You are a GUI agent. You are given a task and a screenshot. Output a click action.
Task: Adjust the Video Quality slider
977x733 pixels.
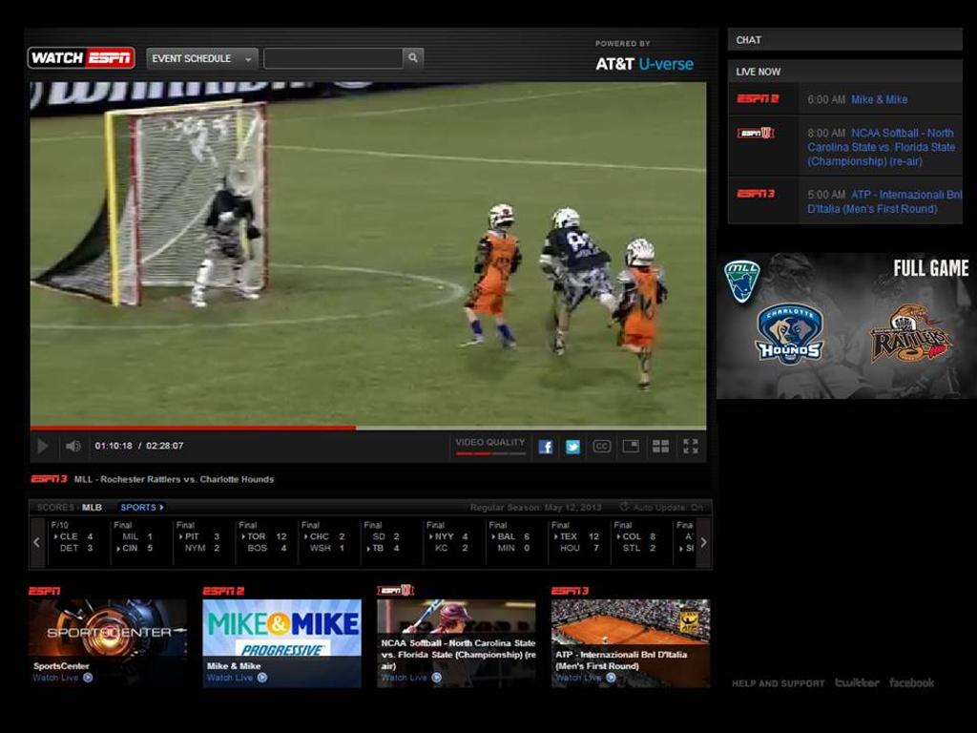[x=490, y=453]
